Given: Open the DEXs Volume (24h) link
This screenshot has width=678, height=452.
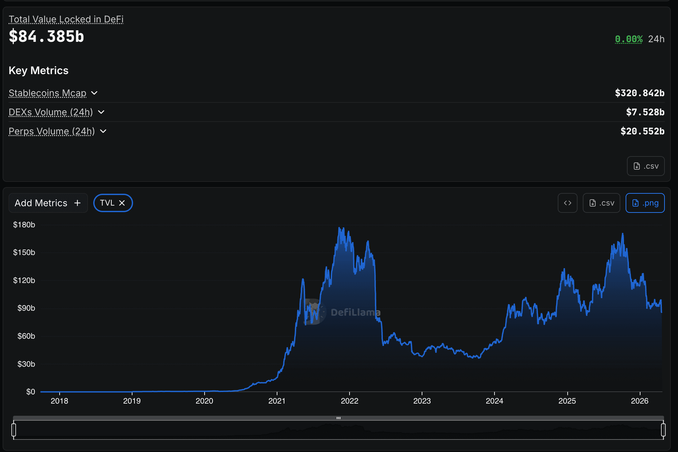Looking at the screenshot, I should (51, 112).
